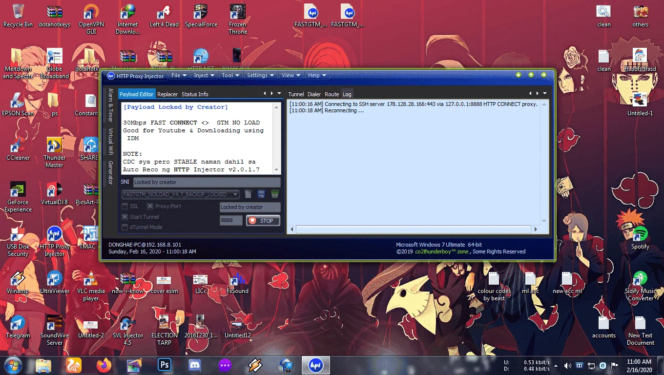This screenshot has width=664, height=375.
Task: Click the Winamp taskbar icon
Action: click(x=255, y=365)
